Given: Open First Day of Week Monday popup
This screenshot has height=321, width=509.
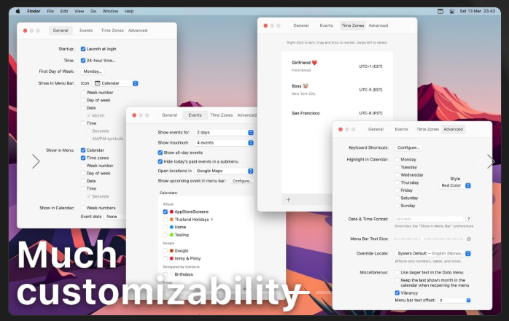Looking at the screenshot, I should pos(93,71).
